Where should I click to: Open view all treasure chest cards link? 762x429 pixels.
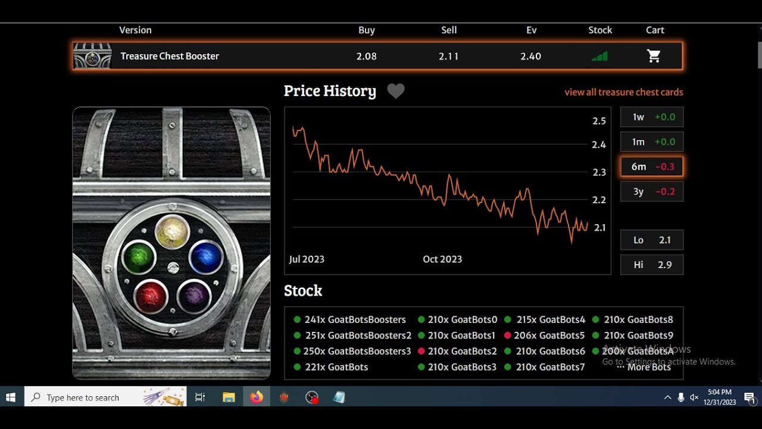tap(624, 92)
